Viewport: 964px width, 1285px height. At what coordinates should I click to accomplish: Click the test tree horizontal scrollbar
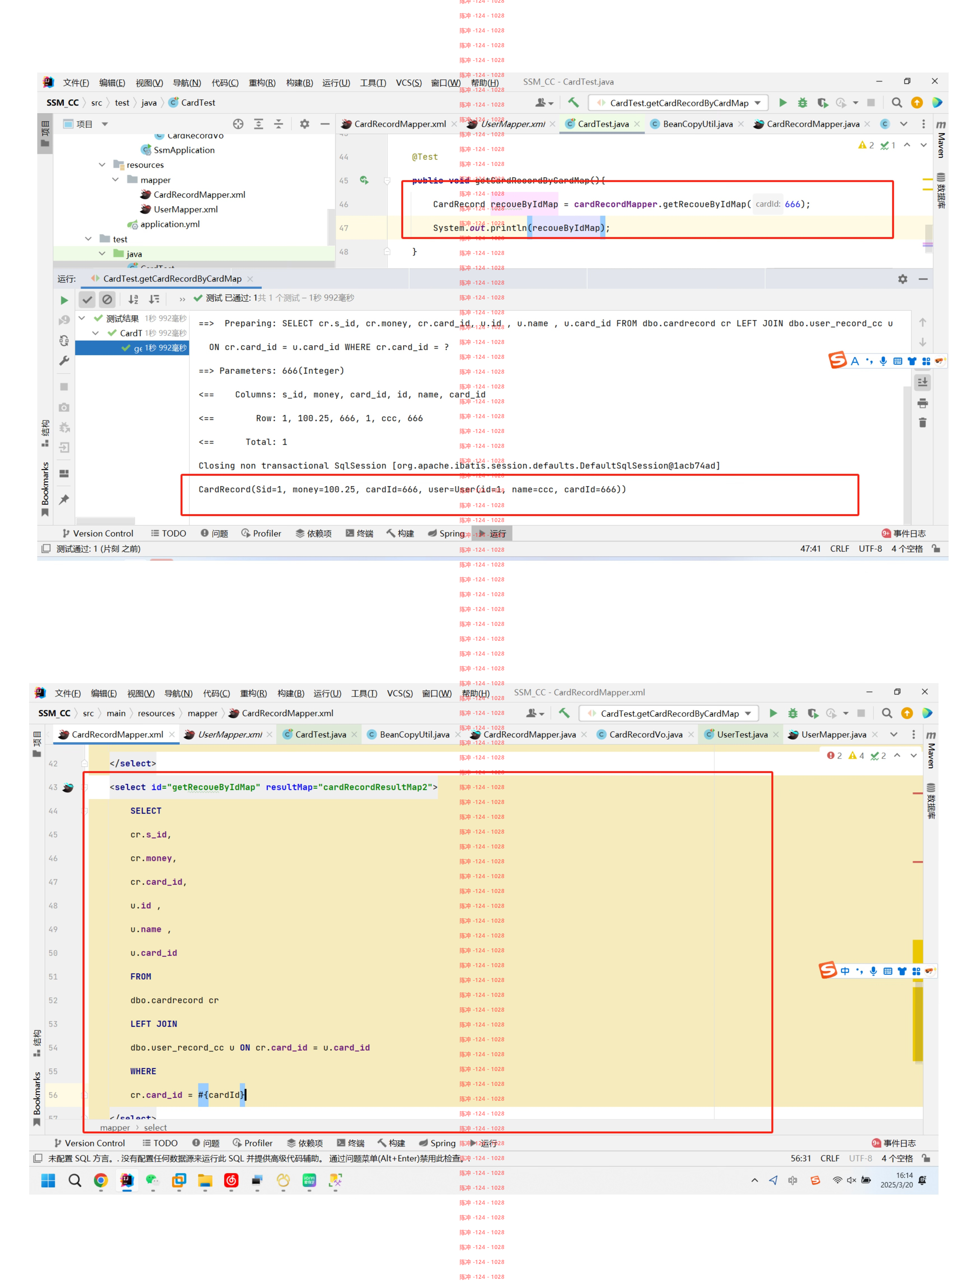[x=106, y=520]
